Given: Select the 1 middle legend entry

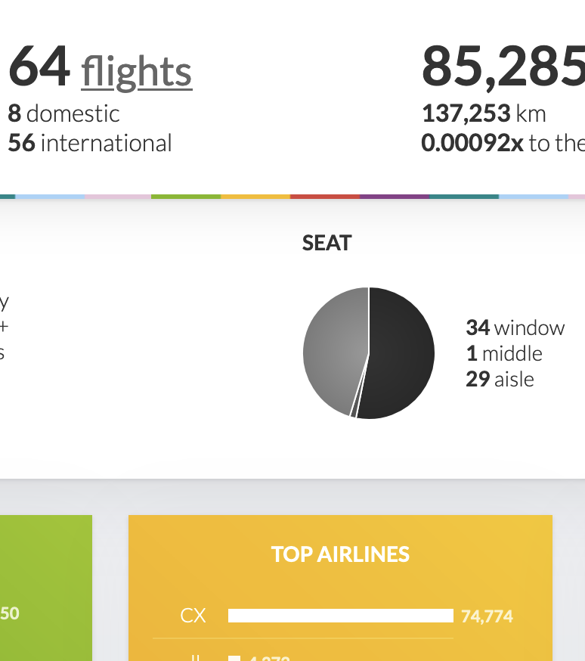Looking at the screenshot, I should [504, 353].
